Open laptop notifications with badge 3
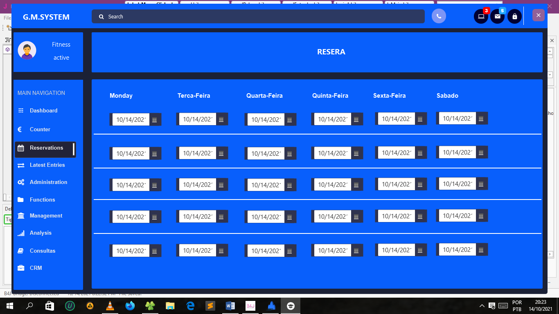 point(481,16)
